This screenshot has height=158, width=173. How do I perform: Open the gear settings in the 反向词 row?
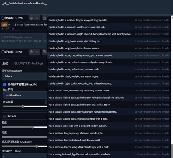coord(37,52)
